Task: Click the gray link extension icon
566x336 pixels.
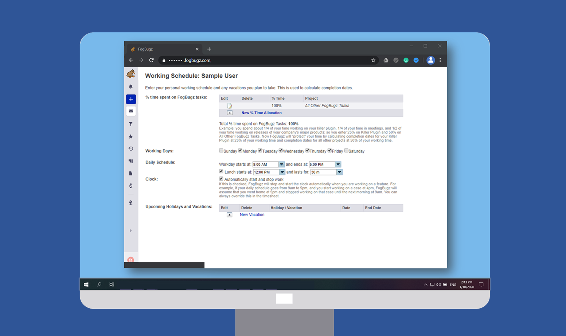Action: point(396,60)
